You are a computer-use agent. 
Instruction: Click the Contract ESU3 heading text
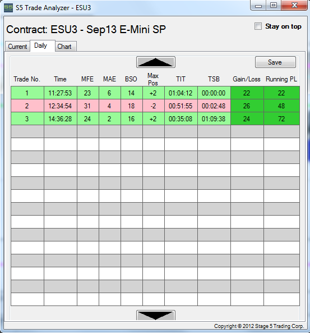click(86, 29)
